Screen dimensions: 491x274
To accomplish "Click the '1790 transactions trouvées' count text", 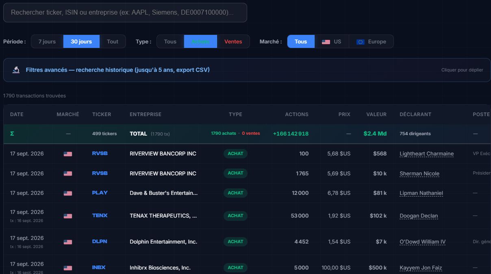I will click(35, 96).
